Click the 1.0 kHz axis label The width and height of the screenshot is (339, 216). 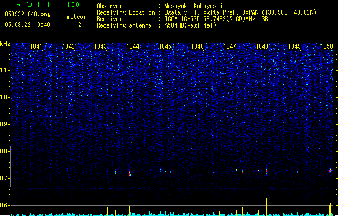click(4, 97)
